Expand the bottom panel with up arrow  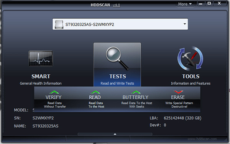115,134
